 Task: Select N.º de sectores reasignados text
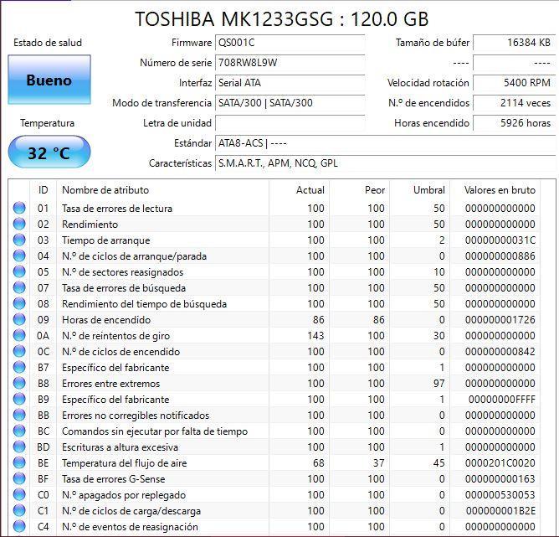coord(123,272)
